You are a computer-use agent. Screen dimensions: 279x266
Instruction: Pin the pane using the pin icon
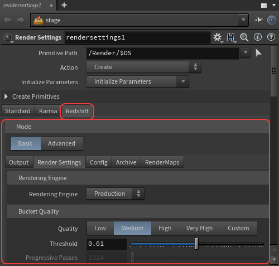pos(258,20)
